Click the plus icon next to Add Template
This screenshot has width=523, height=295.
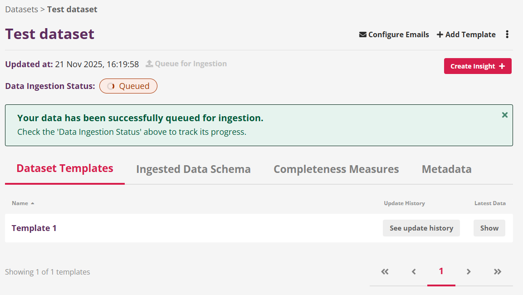pos(440,34)
